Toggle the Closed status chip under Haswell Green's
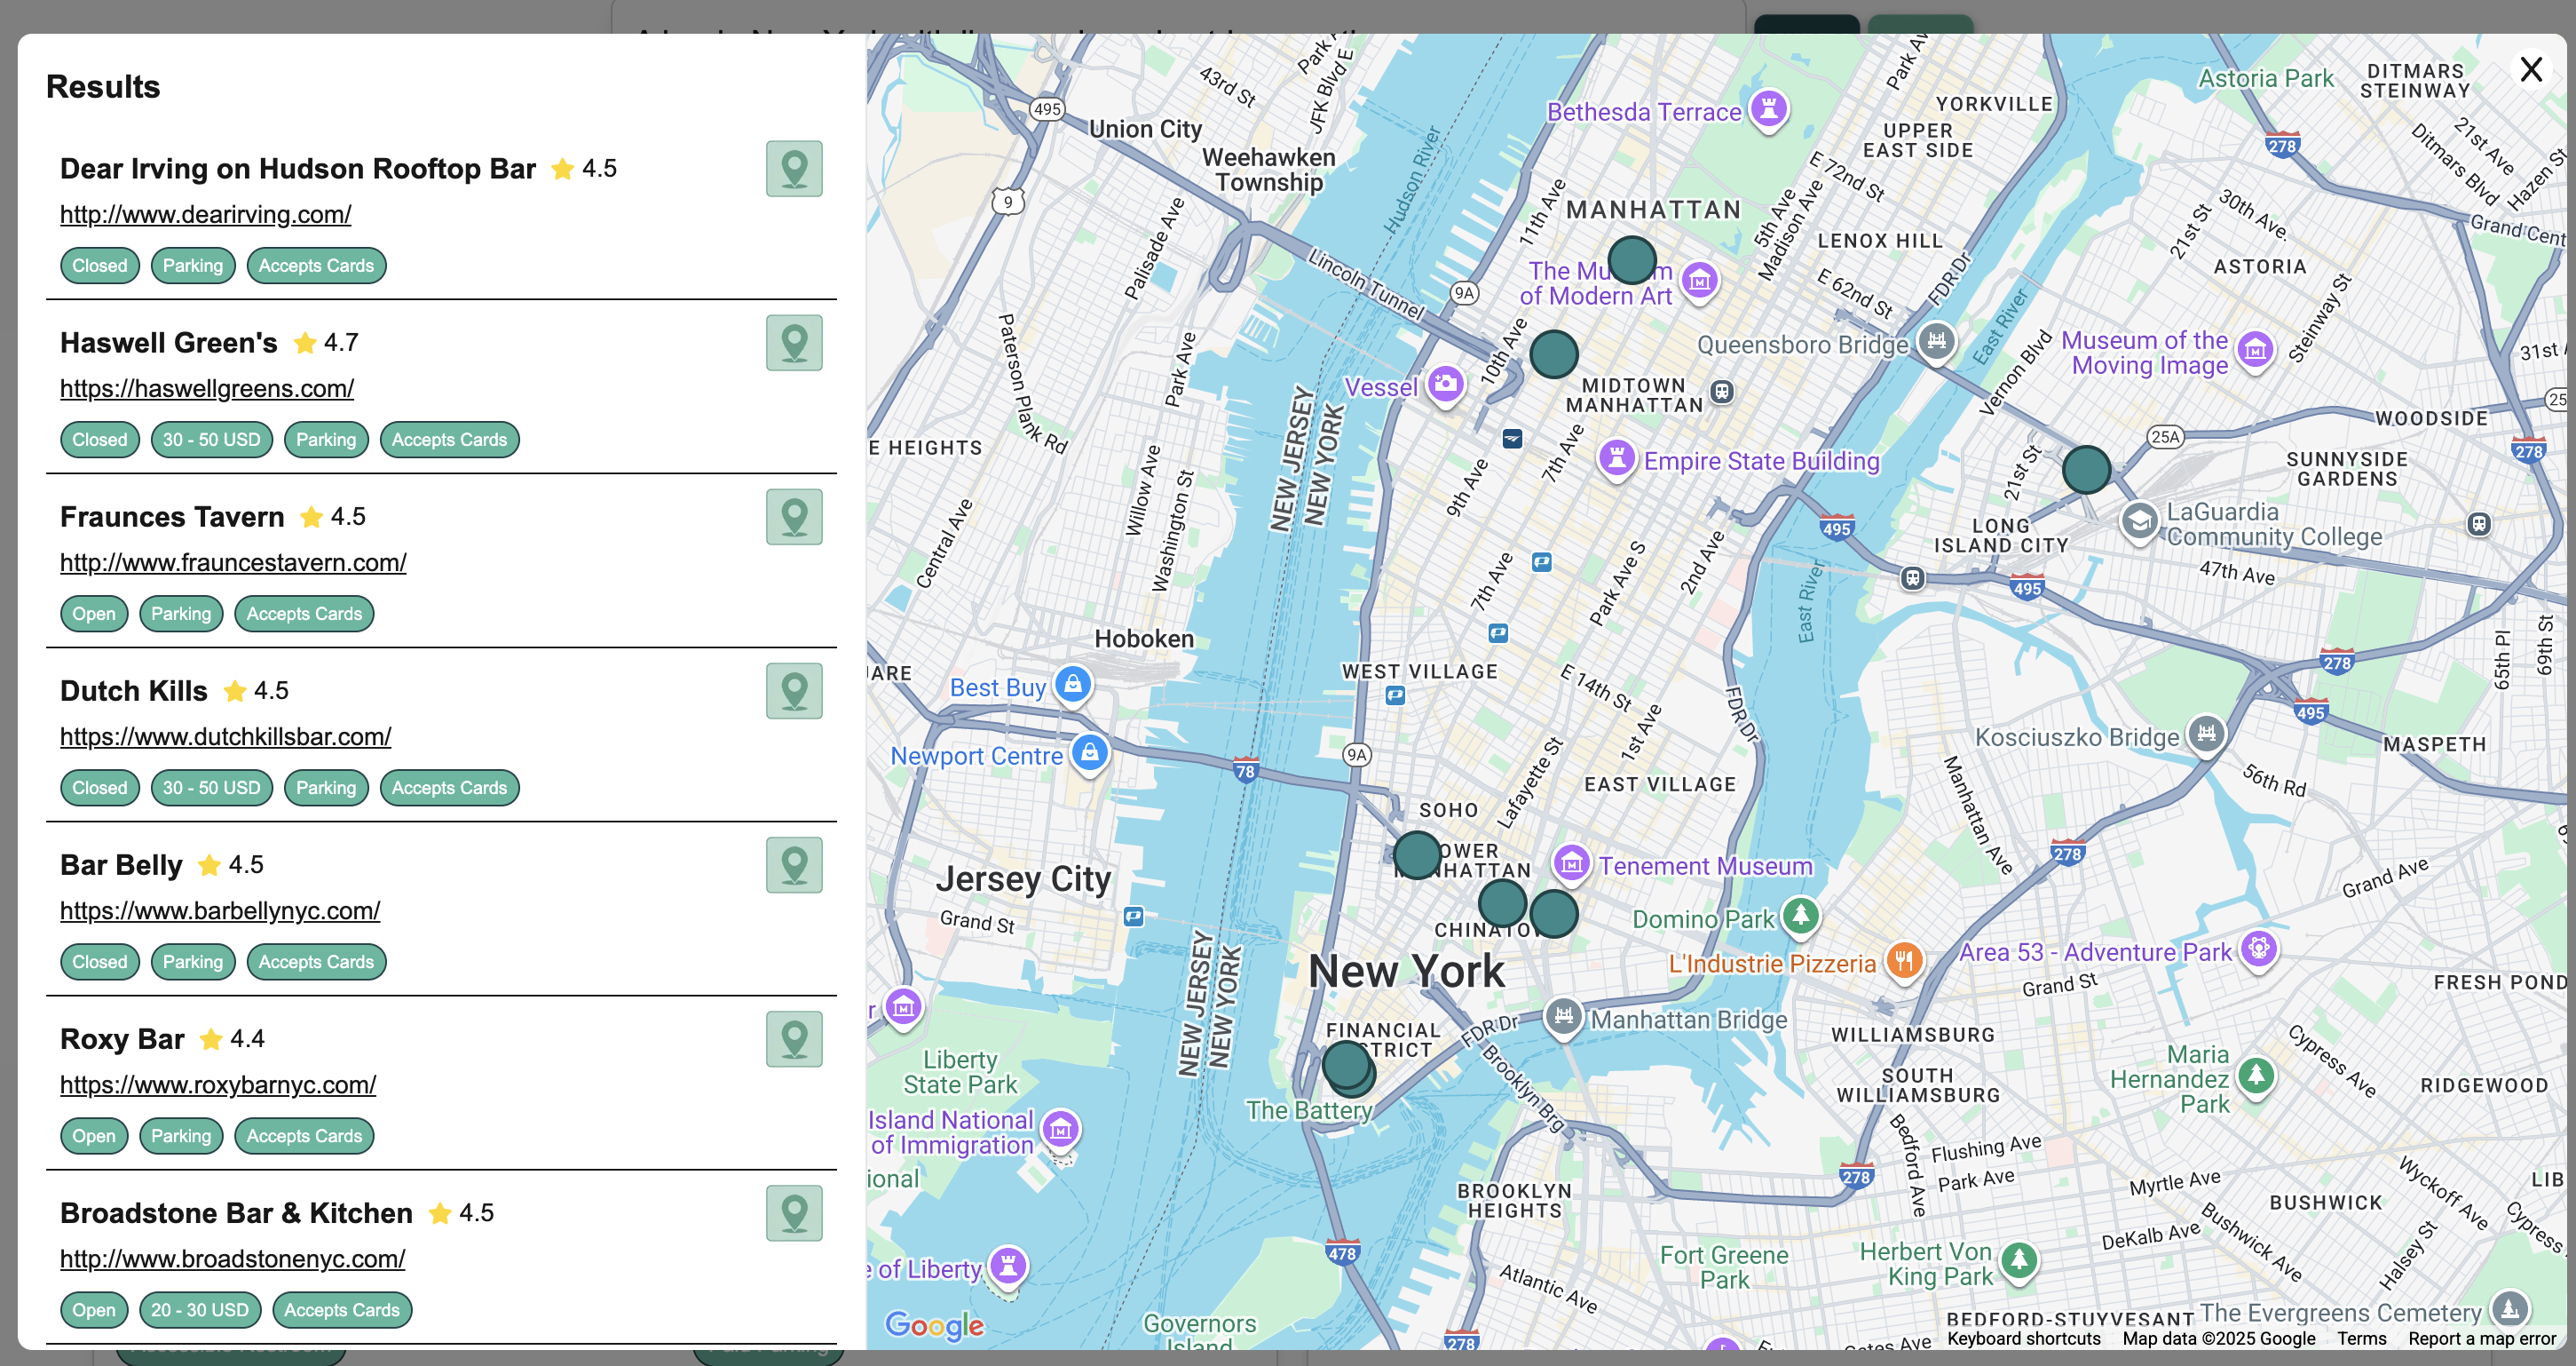2576x1366 pixels. pyautogui.click(x=99, y=440)
